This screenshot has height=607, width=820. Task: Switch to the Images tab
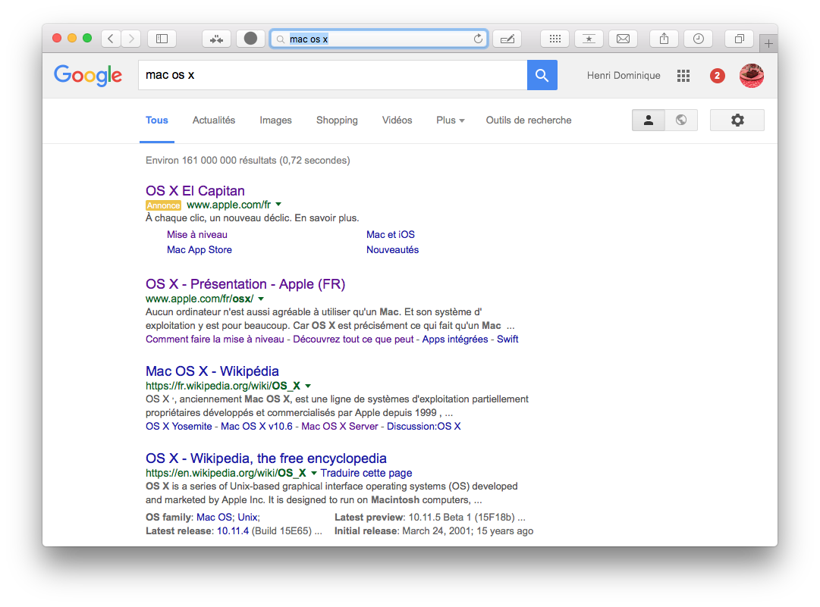[275, 120]
